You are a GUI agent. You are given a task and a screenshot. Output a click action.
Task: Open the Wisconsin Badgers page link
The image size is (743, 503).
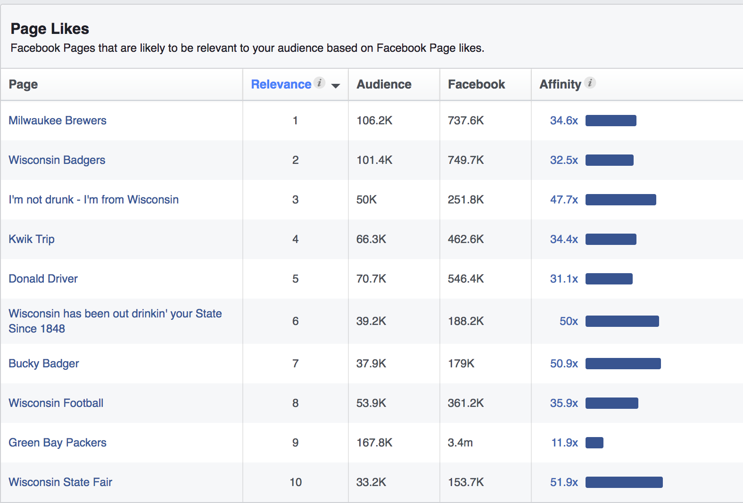(57, 160)
